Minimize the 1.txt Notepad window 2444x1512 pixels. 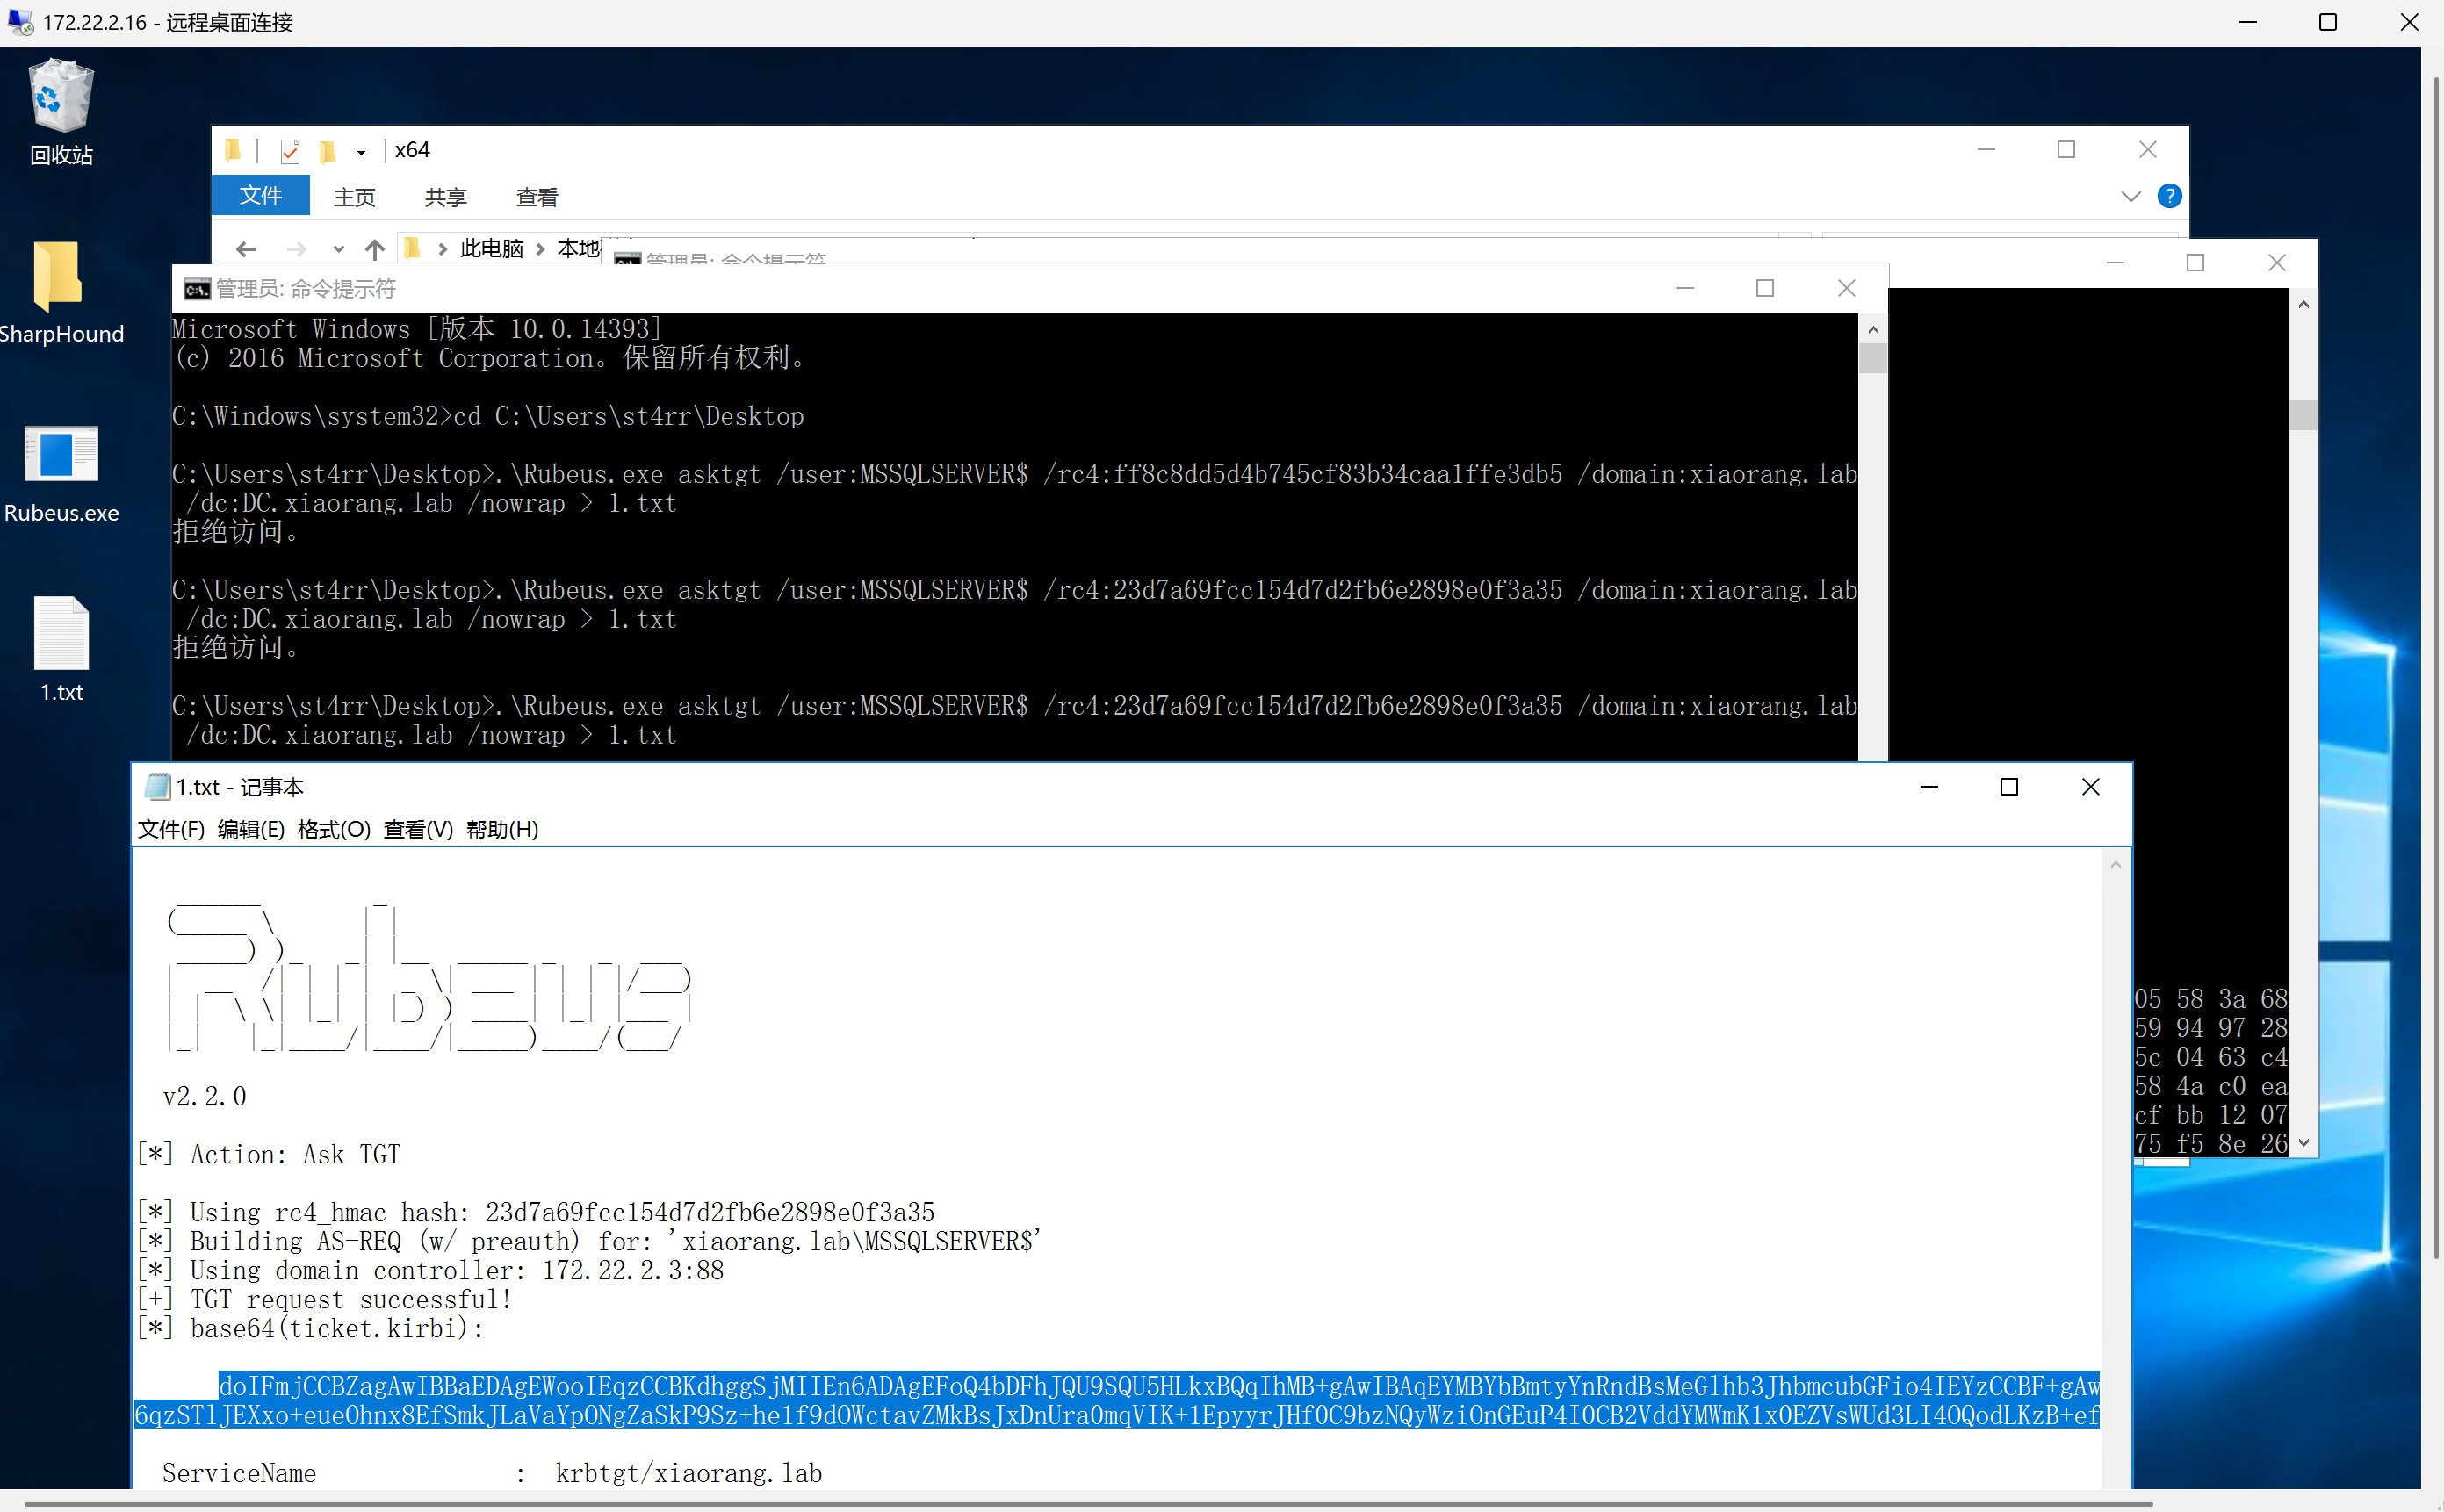click(x=1929, y=787)
